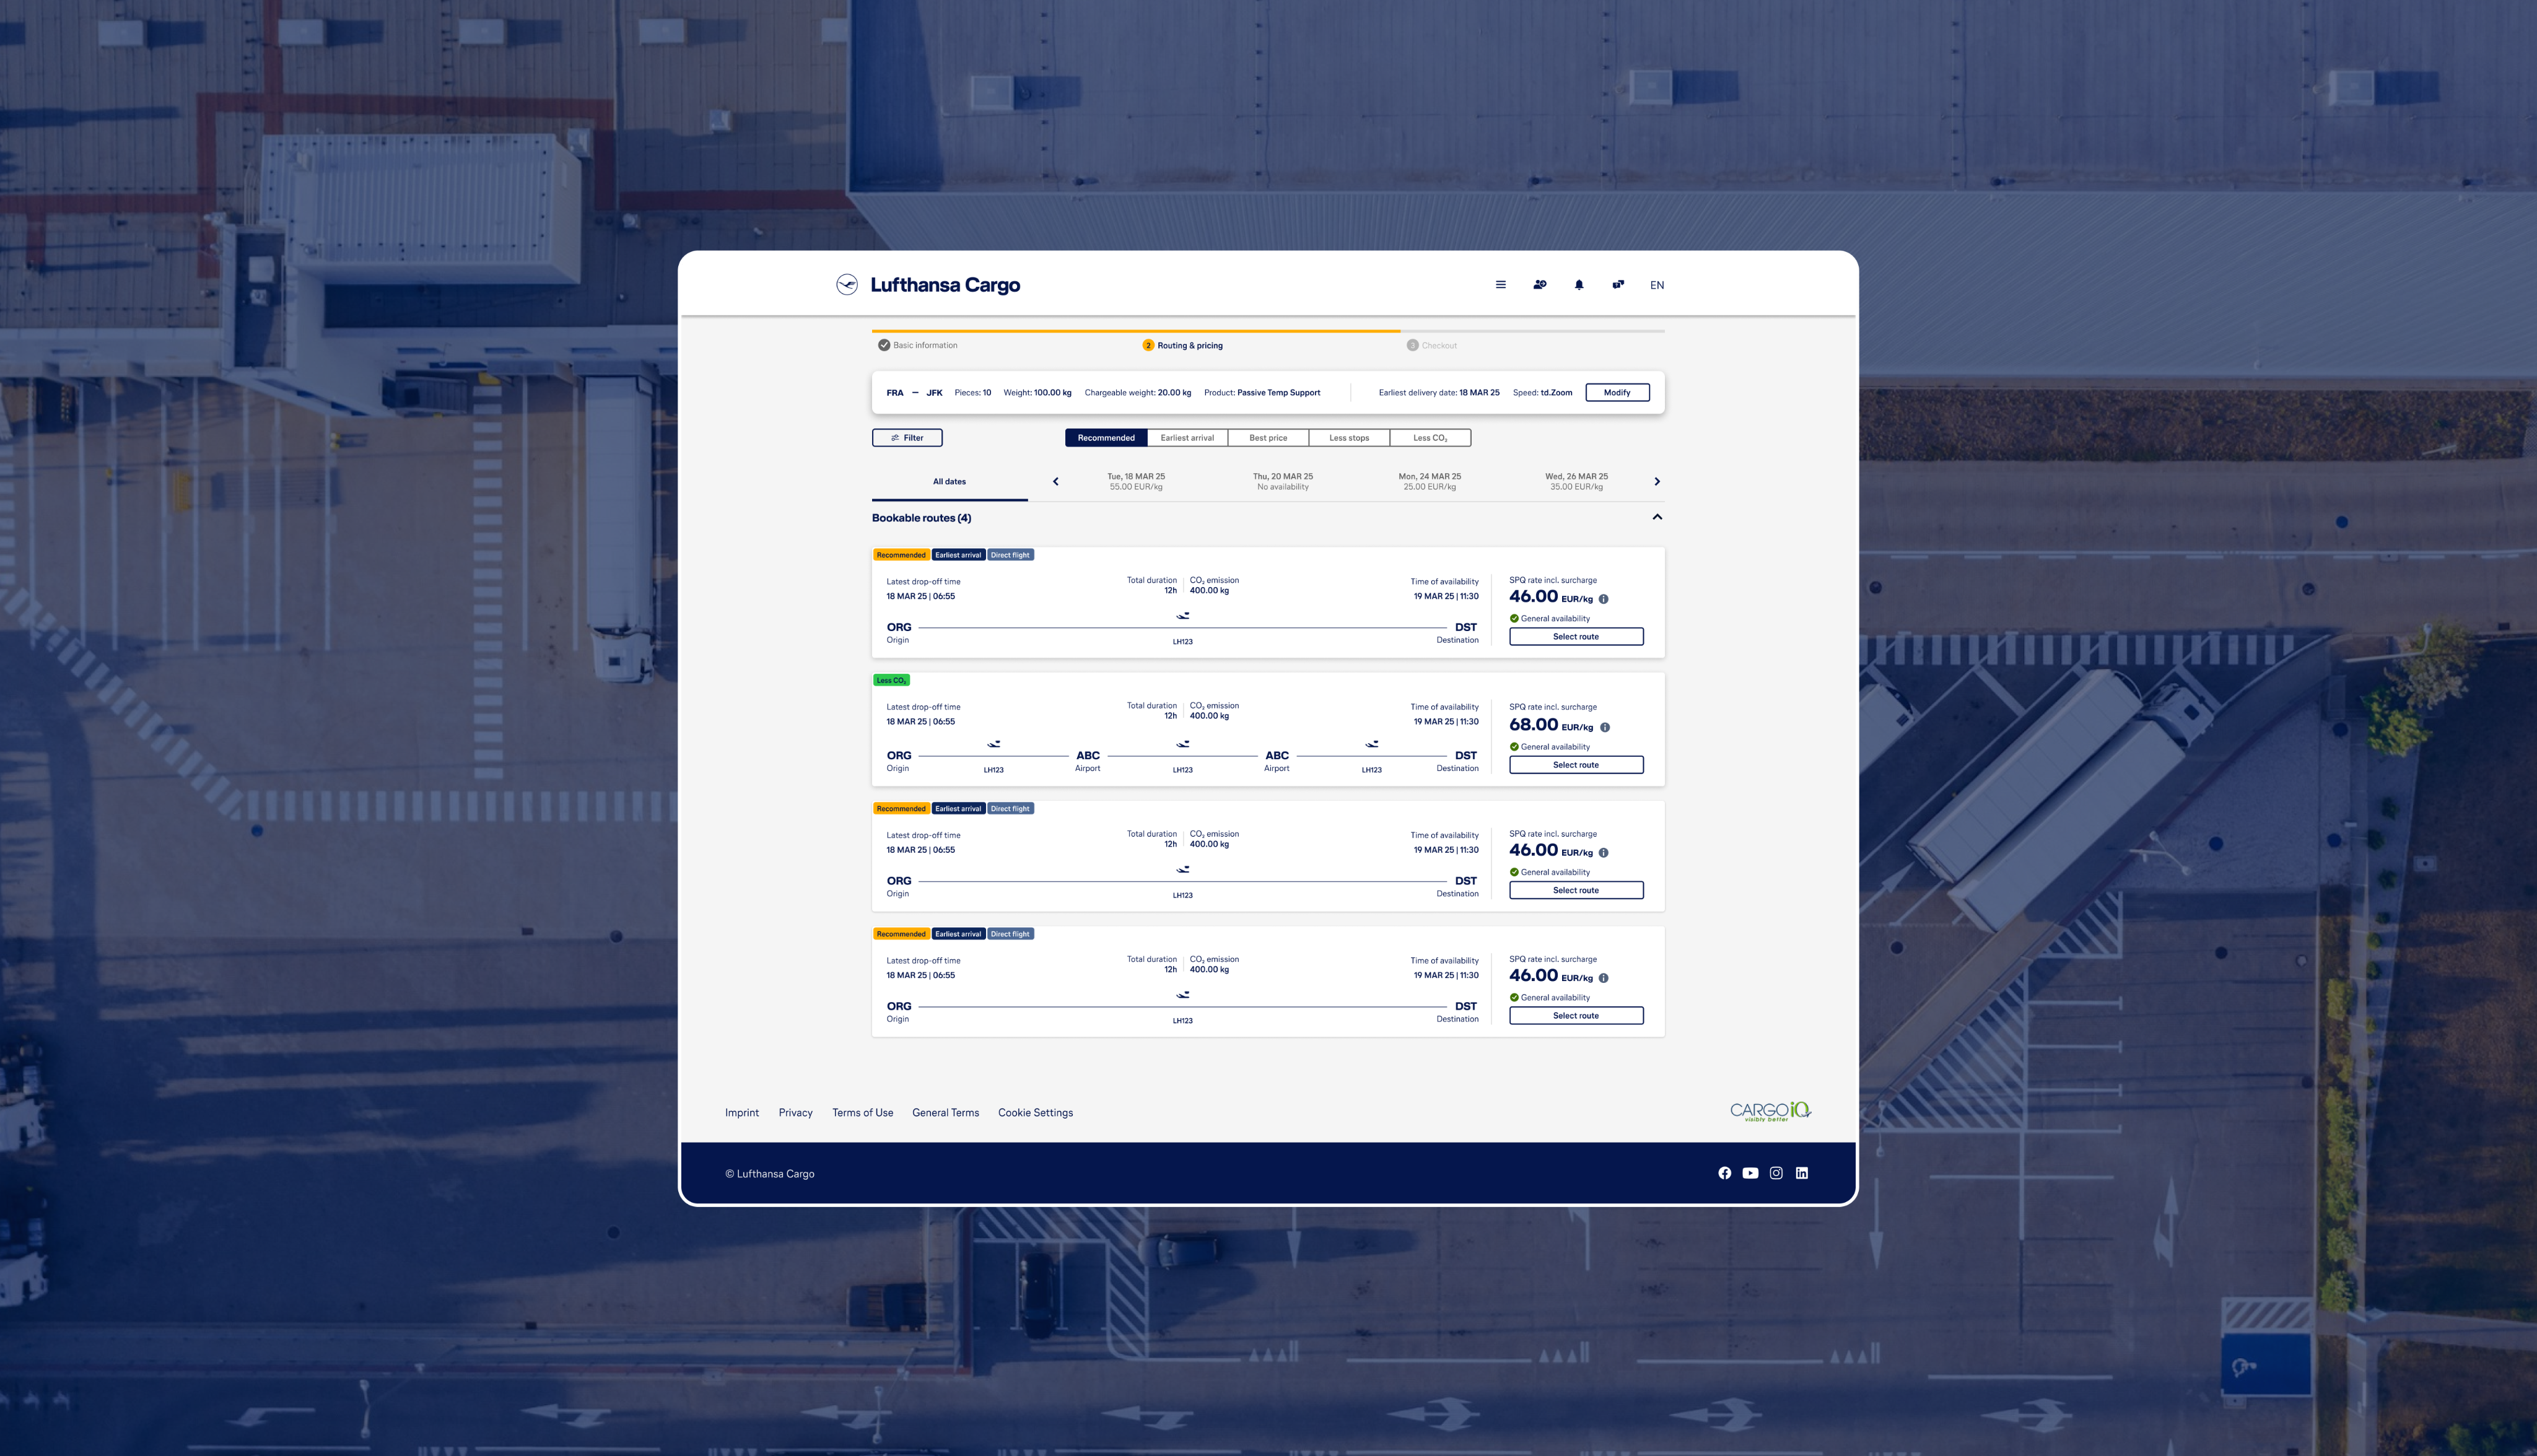Open the EN language selector

point(1657,285)
